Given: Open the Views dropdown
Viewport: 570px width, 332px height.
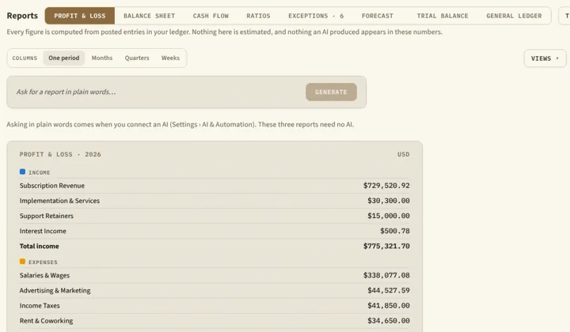Looking at the screenshot, I should click(545, 58).
